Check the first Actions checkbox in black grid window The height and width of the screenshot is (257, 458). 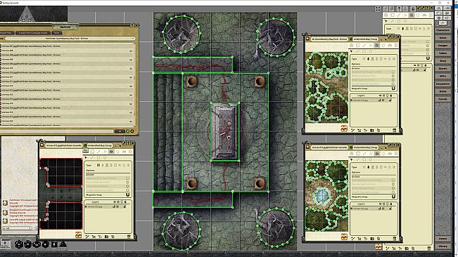coord(127,178)
